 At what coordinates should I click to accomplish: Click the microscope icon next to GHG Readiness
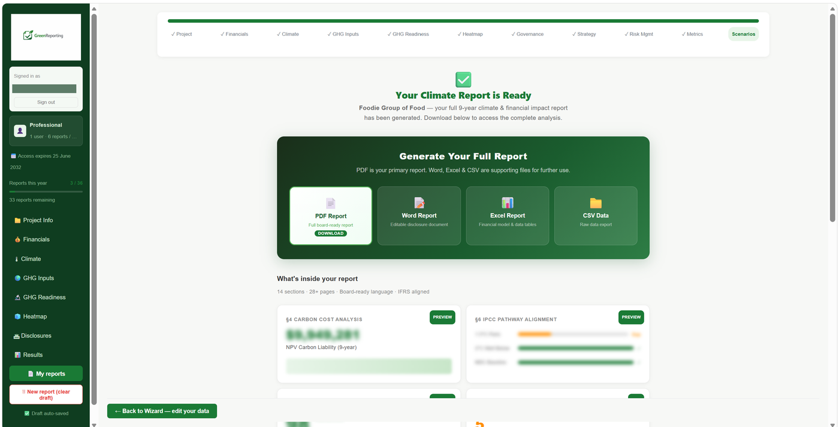17,298
